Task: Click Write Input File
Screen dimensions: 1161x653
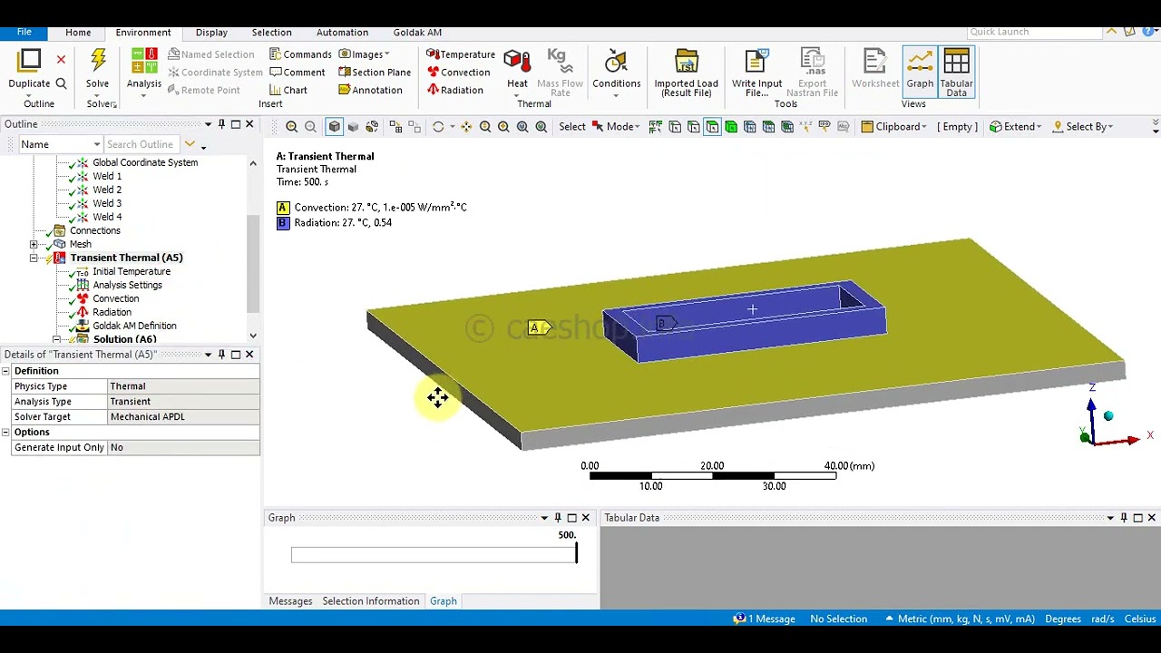Action: (756, 73)
